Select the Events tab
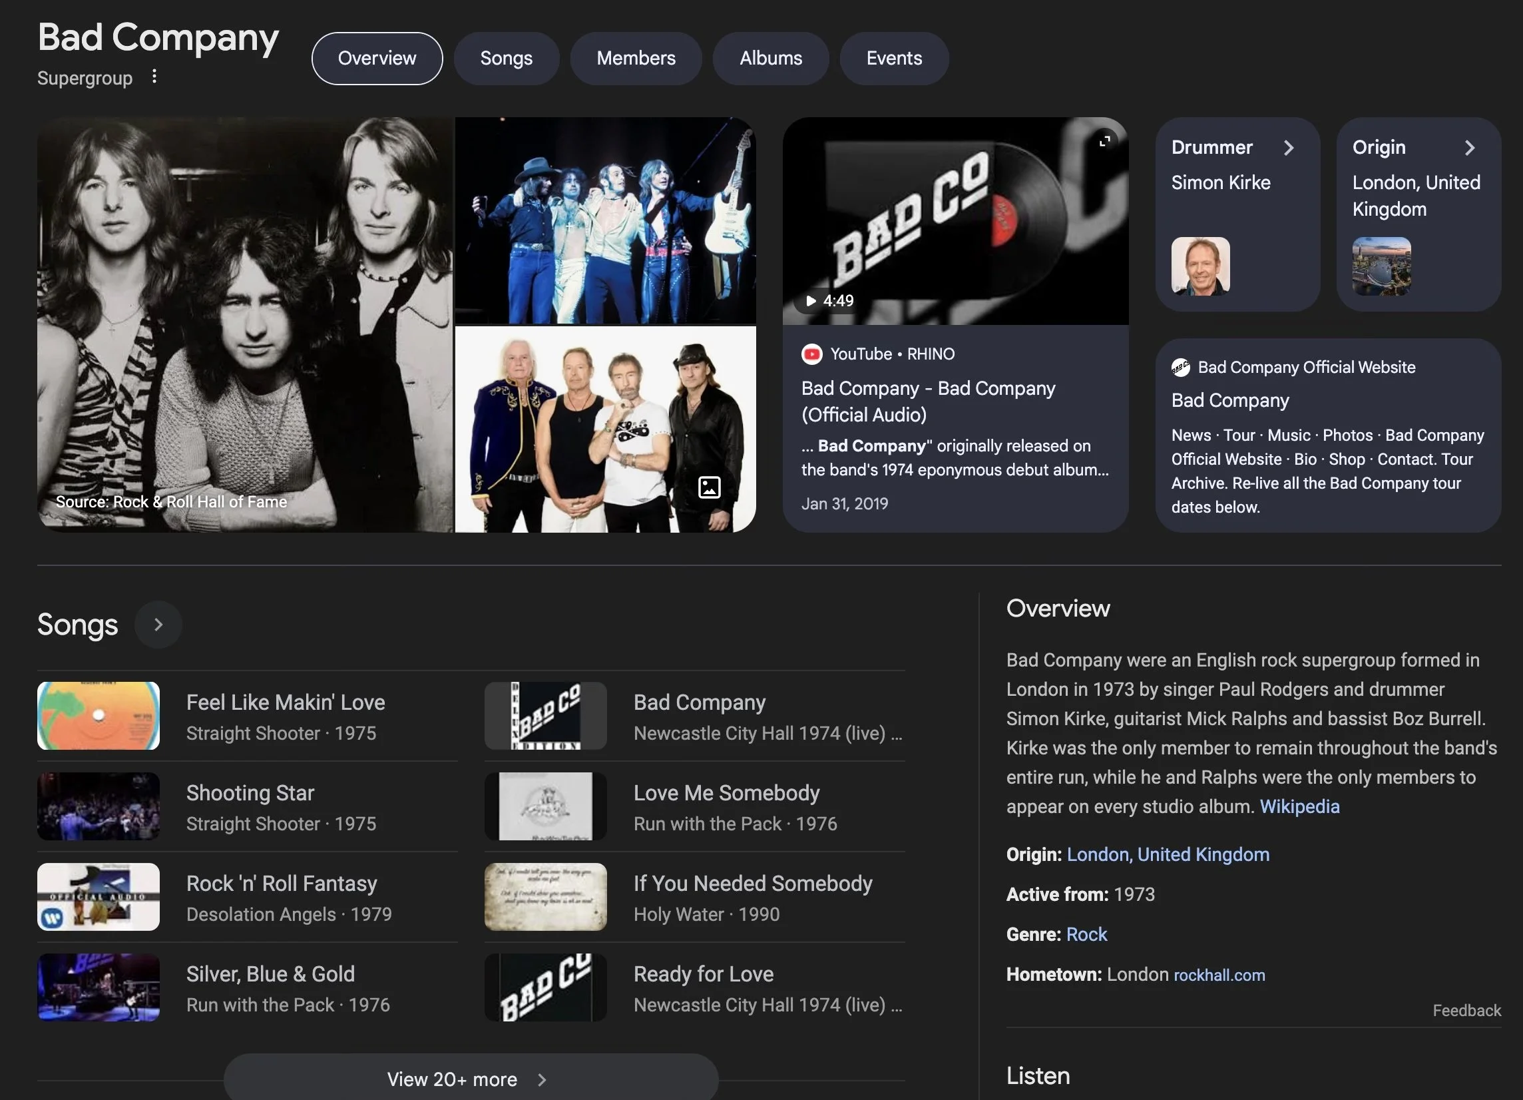The width and height of the screenshot is (1523, 1100). click(x=893, y=59)
